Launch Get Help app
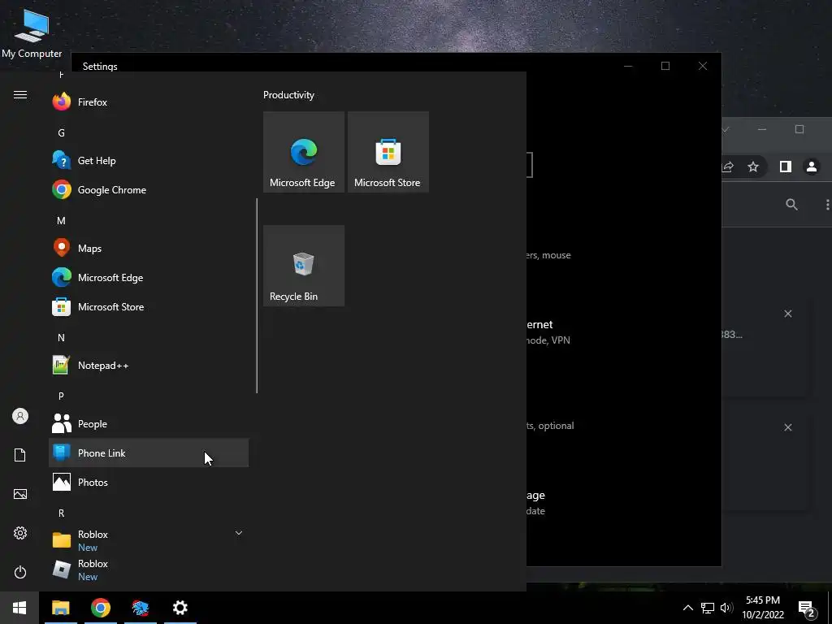832x624 pixels. [x=149, y=160]
